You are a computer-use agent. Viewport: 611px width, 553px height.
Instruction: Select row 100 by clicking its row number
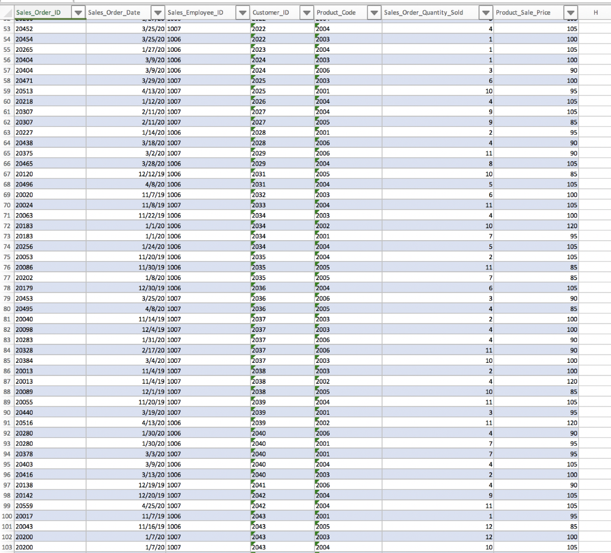pyautogui.click(x=5, y=516)
